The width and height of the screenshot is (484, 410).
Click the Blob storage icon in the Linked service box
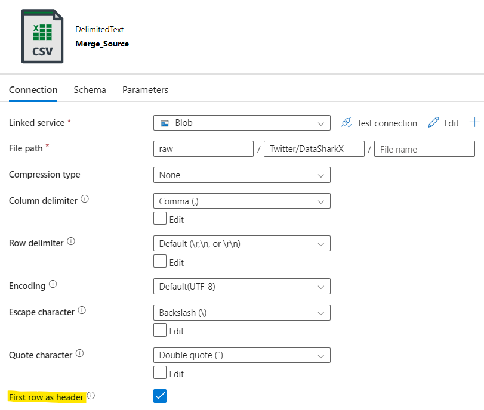coord(165,123)
